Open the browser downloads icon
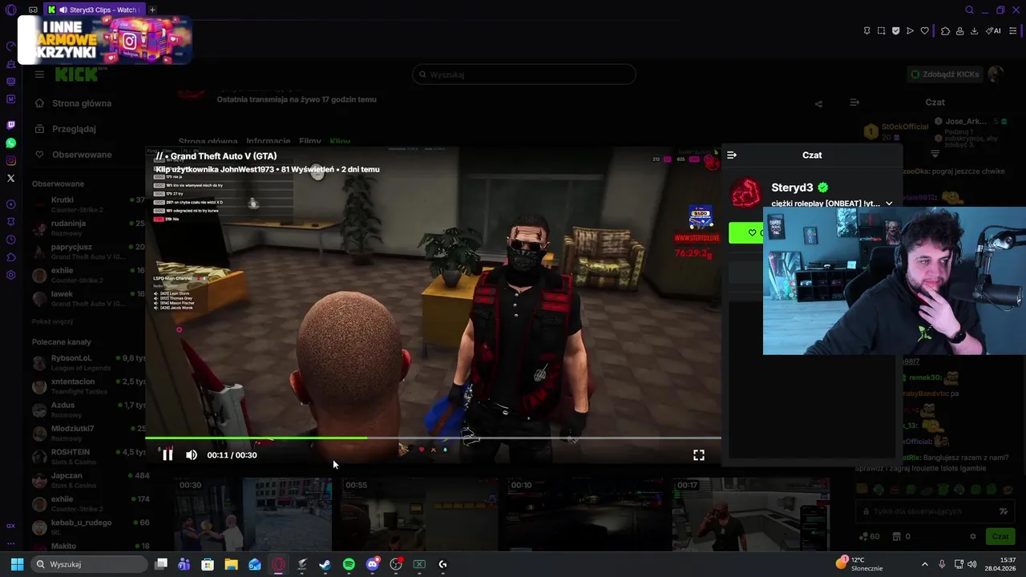Viewport: 1026px width, 577px height. pos(974,31)
